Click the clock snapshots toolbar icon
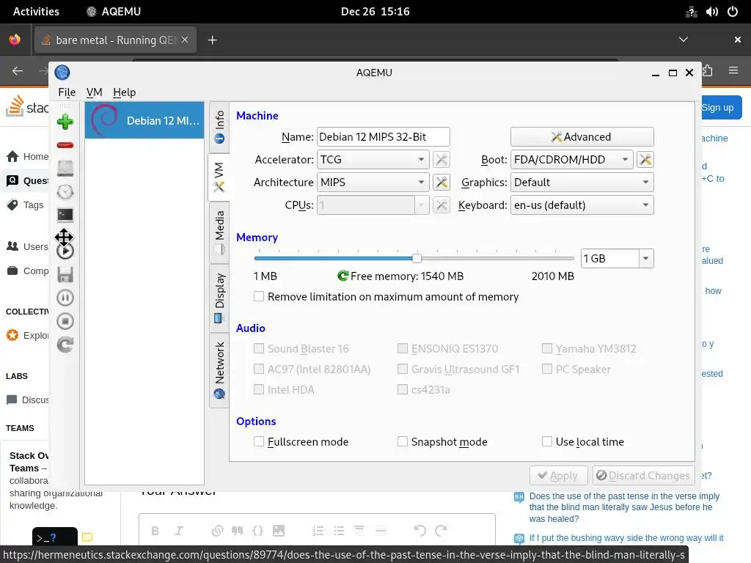This screenshot has height=563, width=751. [65, 192]
